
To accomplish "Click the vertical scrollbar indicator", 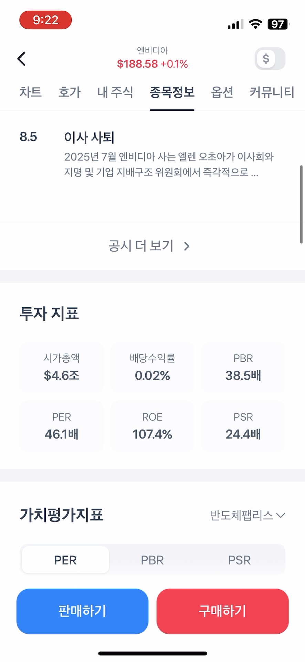I will 301,204.
